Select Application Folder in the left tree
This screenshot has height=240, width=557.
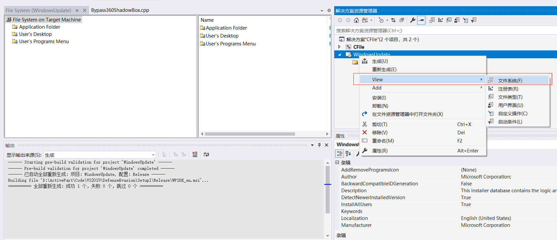[40, 27]
